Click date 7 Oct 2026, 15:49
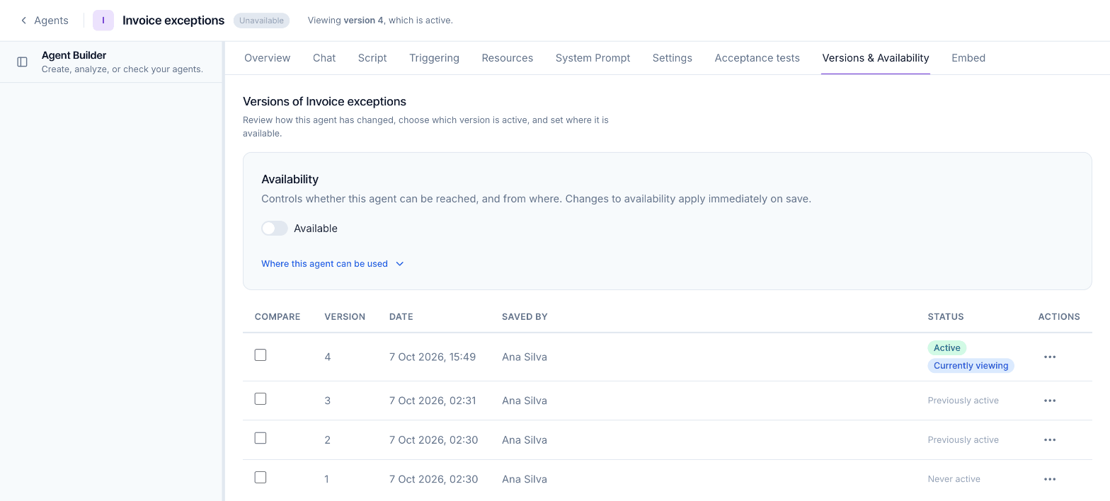 coord(433,357)
